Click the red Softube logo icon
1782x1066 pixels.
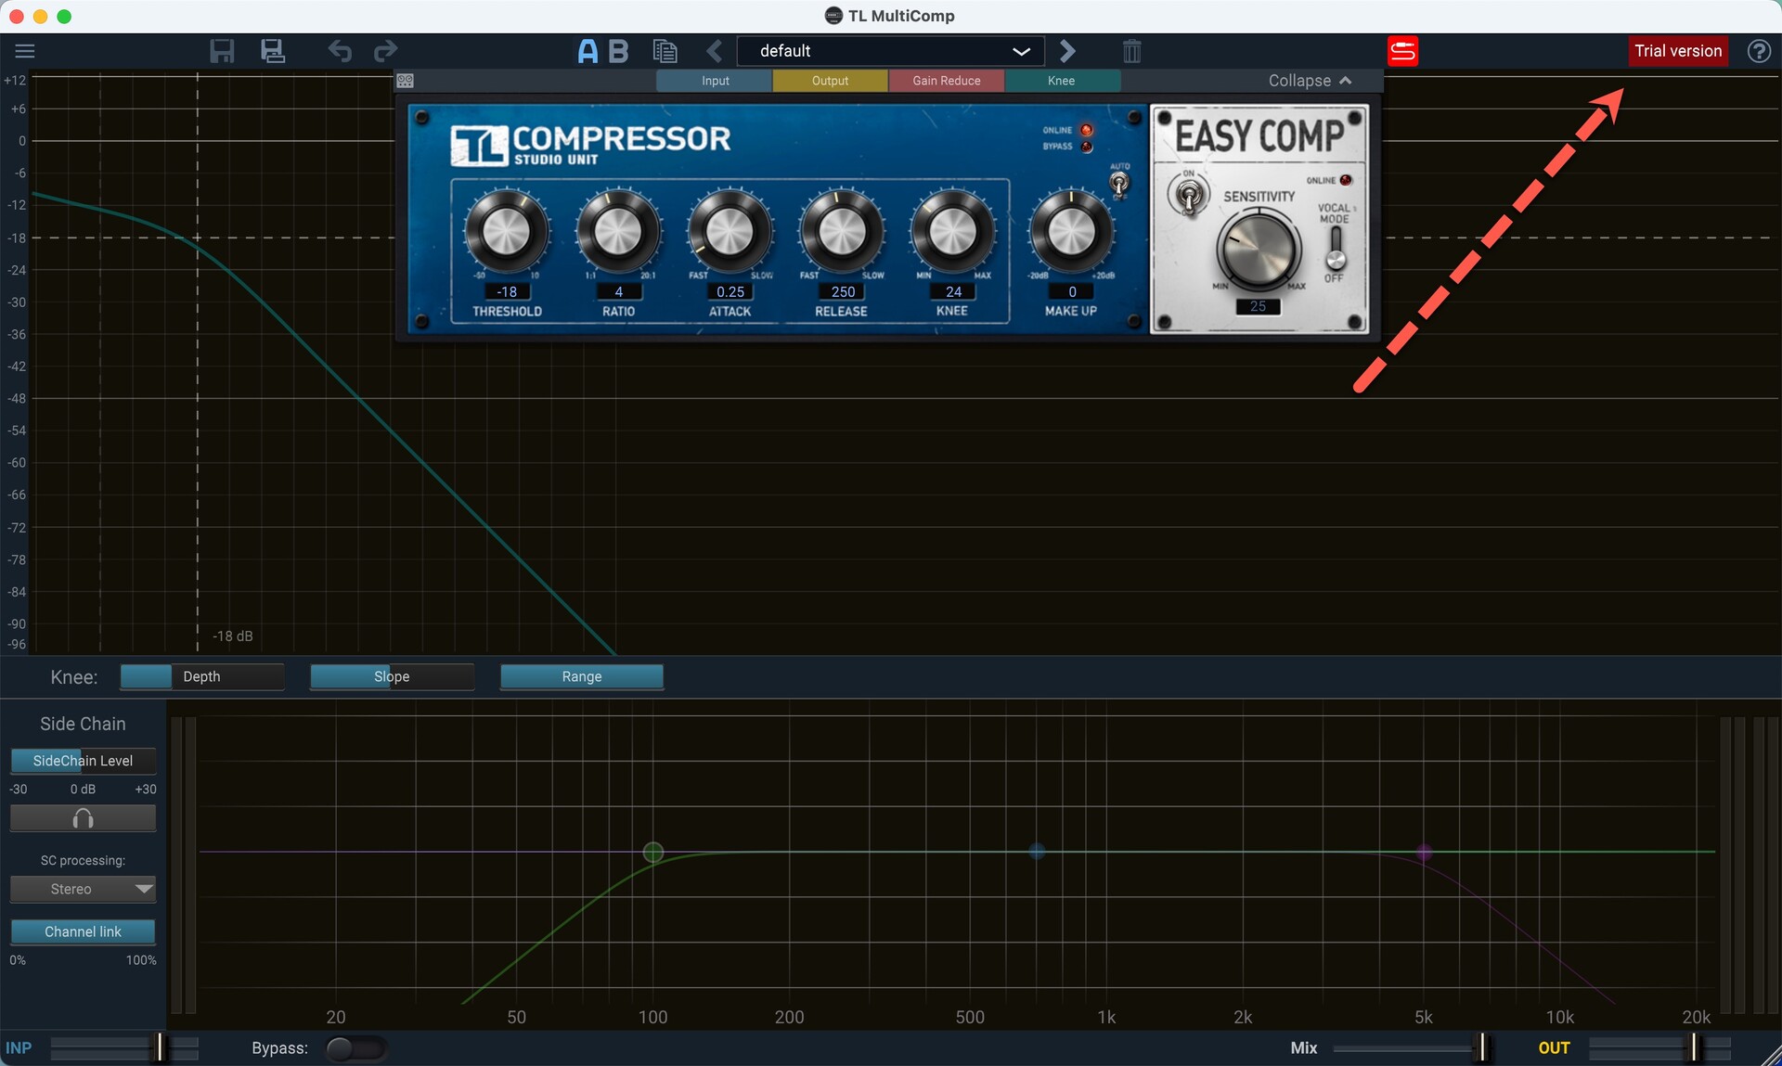(1402, 51)
